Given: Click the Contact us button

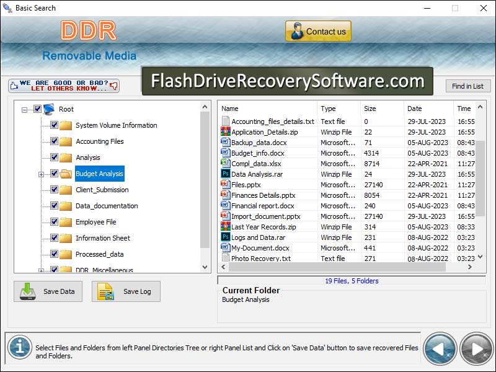Looking at the screenshot, I should pyautogui.click(x=318, y=31).
